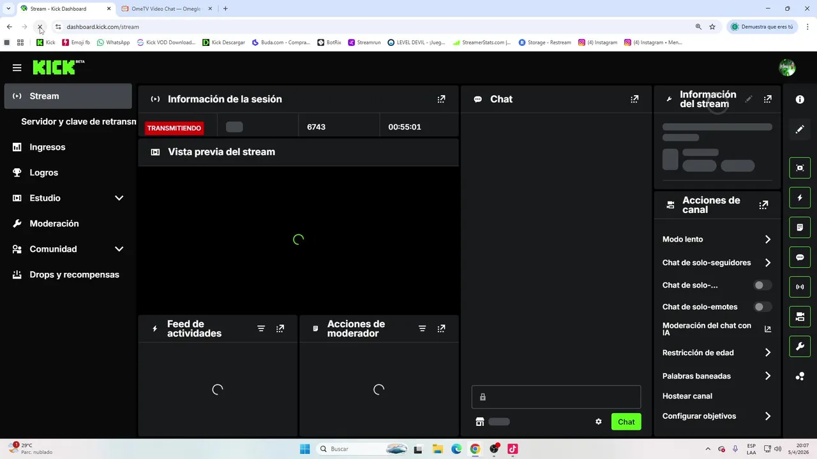Open Acciones de moderador filter menu
This screenshot has height=459, width=817.
(422, 328)
